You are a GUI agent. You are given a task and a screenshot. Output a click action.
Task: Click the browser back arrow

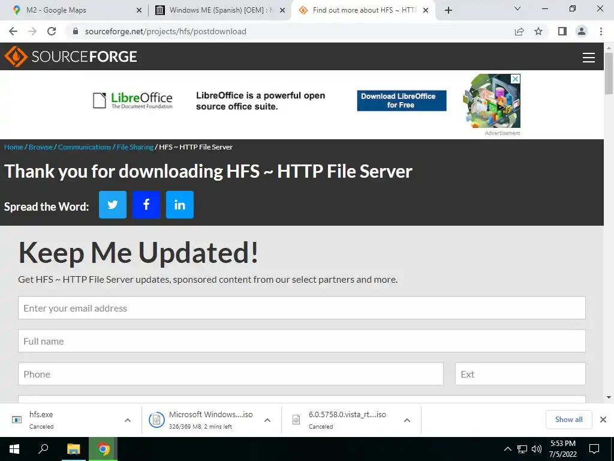tap(13, 31)
